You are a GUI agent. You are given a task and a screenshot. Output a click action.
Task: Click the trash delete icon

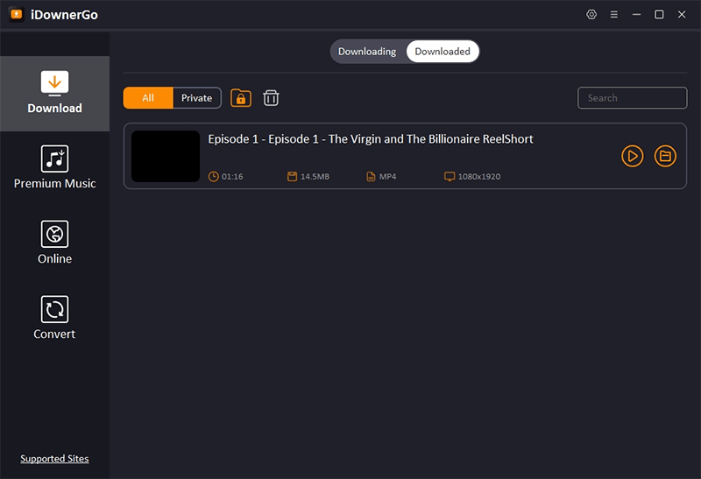point(271,98)
